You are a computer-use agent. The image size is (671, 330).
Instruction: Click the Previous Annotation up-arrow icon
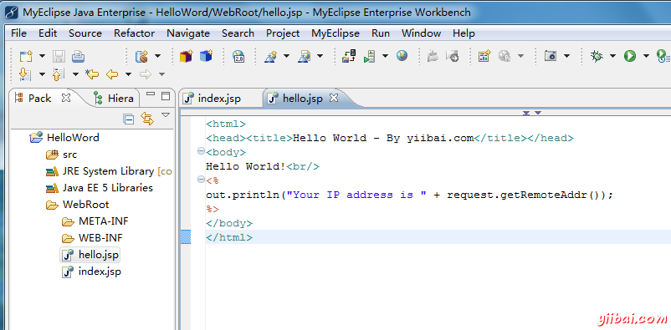pos(59,74)
